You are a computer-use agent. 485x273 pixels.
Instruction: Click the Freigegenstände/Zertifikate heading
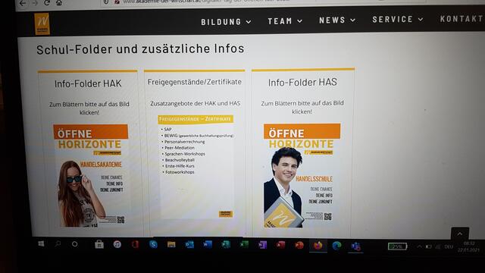[195, 82]
